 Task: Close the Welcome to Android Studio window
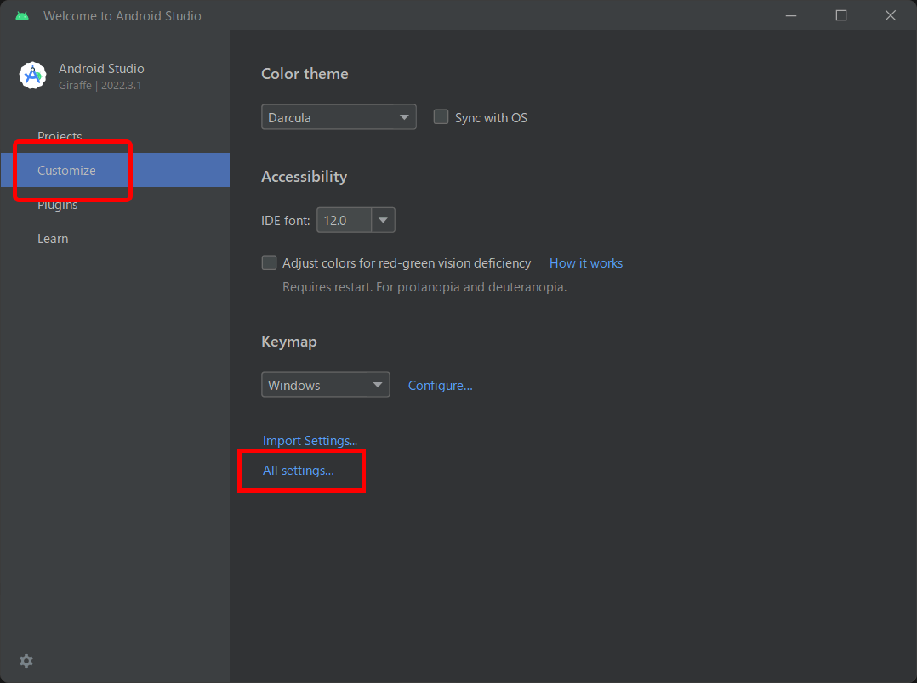pyautogui.click(x=890, y=16)
